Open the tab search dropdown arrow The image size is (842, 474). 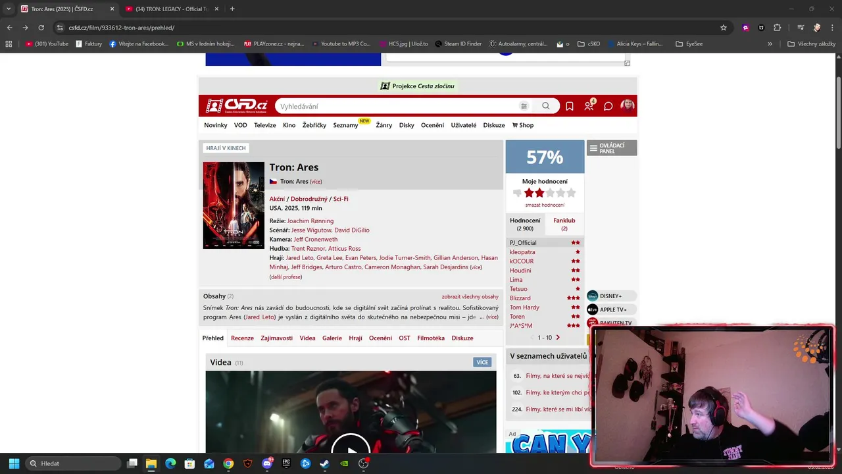9,9
